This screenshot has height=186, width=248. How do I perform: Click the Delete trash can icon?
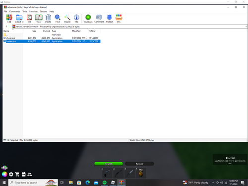(48, 18)
